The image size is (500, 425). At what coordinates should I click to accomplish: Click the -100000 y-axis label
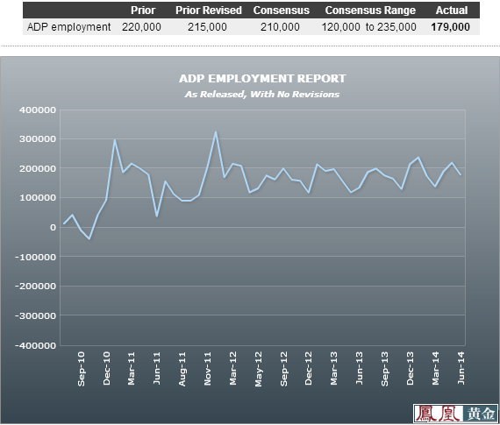pyautogui.click(x=35, y=257)
